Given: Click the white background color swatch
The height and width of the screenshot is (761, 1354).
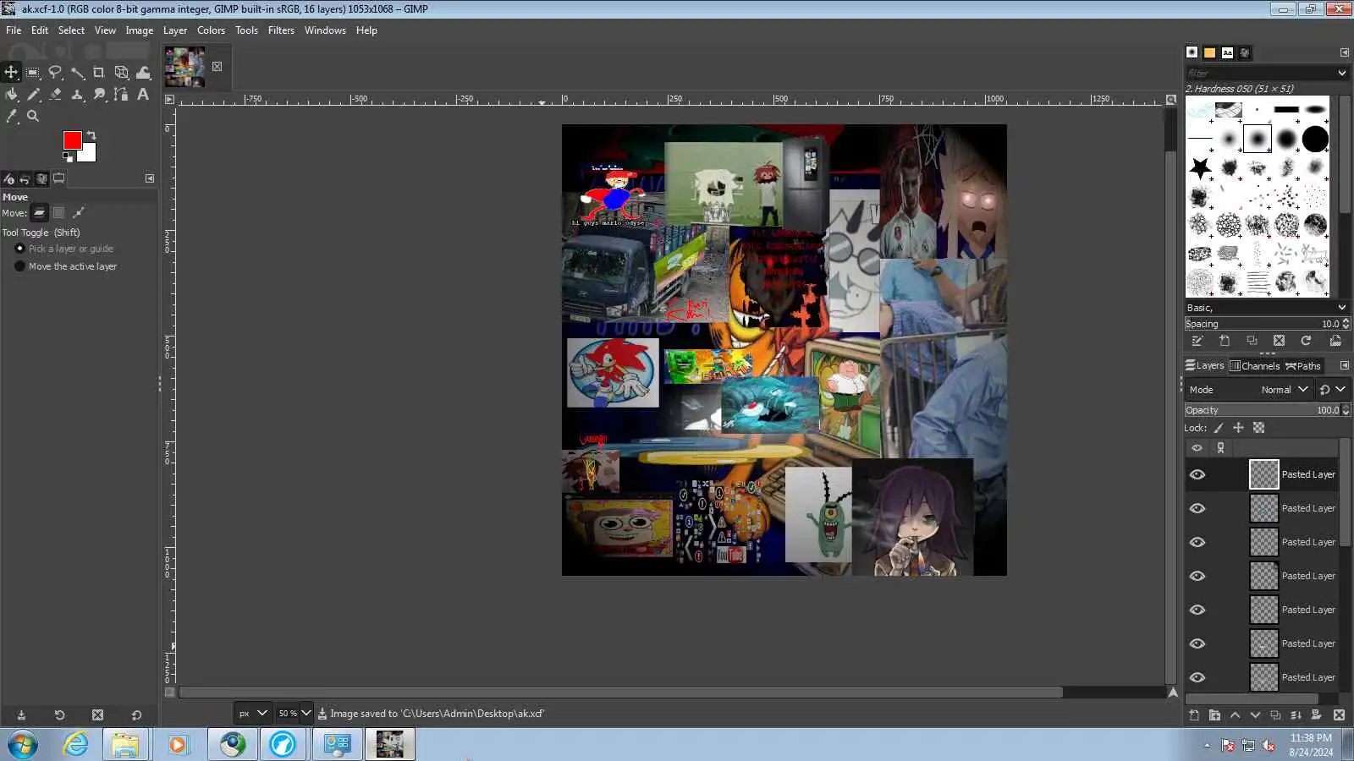Looking at the screenshot, I should pos(89,155).
